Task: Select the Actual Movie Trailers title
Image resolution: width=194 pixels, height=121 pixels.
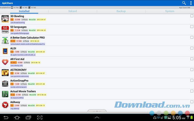Action: [23, 91]
